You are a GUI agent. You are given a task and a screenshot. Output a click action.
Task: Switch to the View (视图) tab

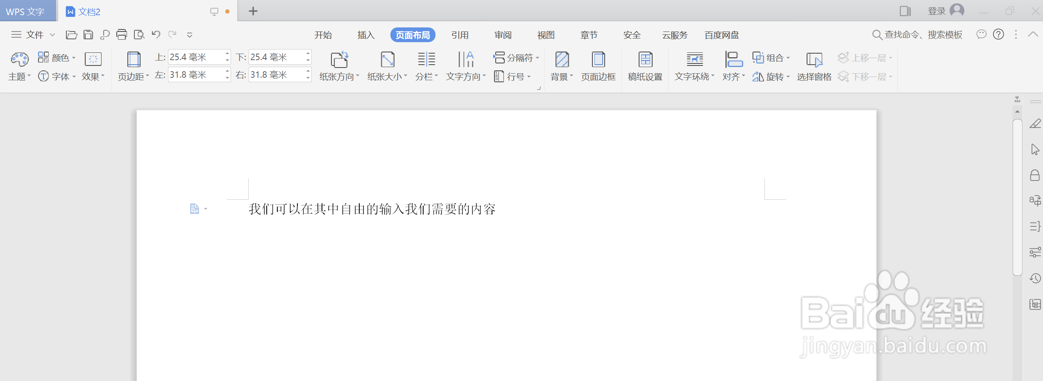546,35
